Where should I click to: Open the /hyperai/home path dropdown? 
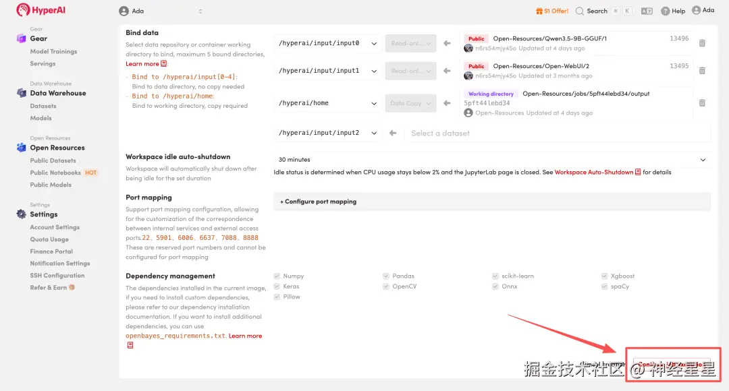pos(327,103)
